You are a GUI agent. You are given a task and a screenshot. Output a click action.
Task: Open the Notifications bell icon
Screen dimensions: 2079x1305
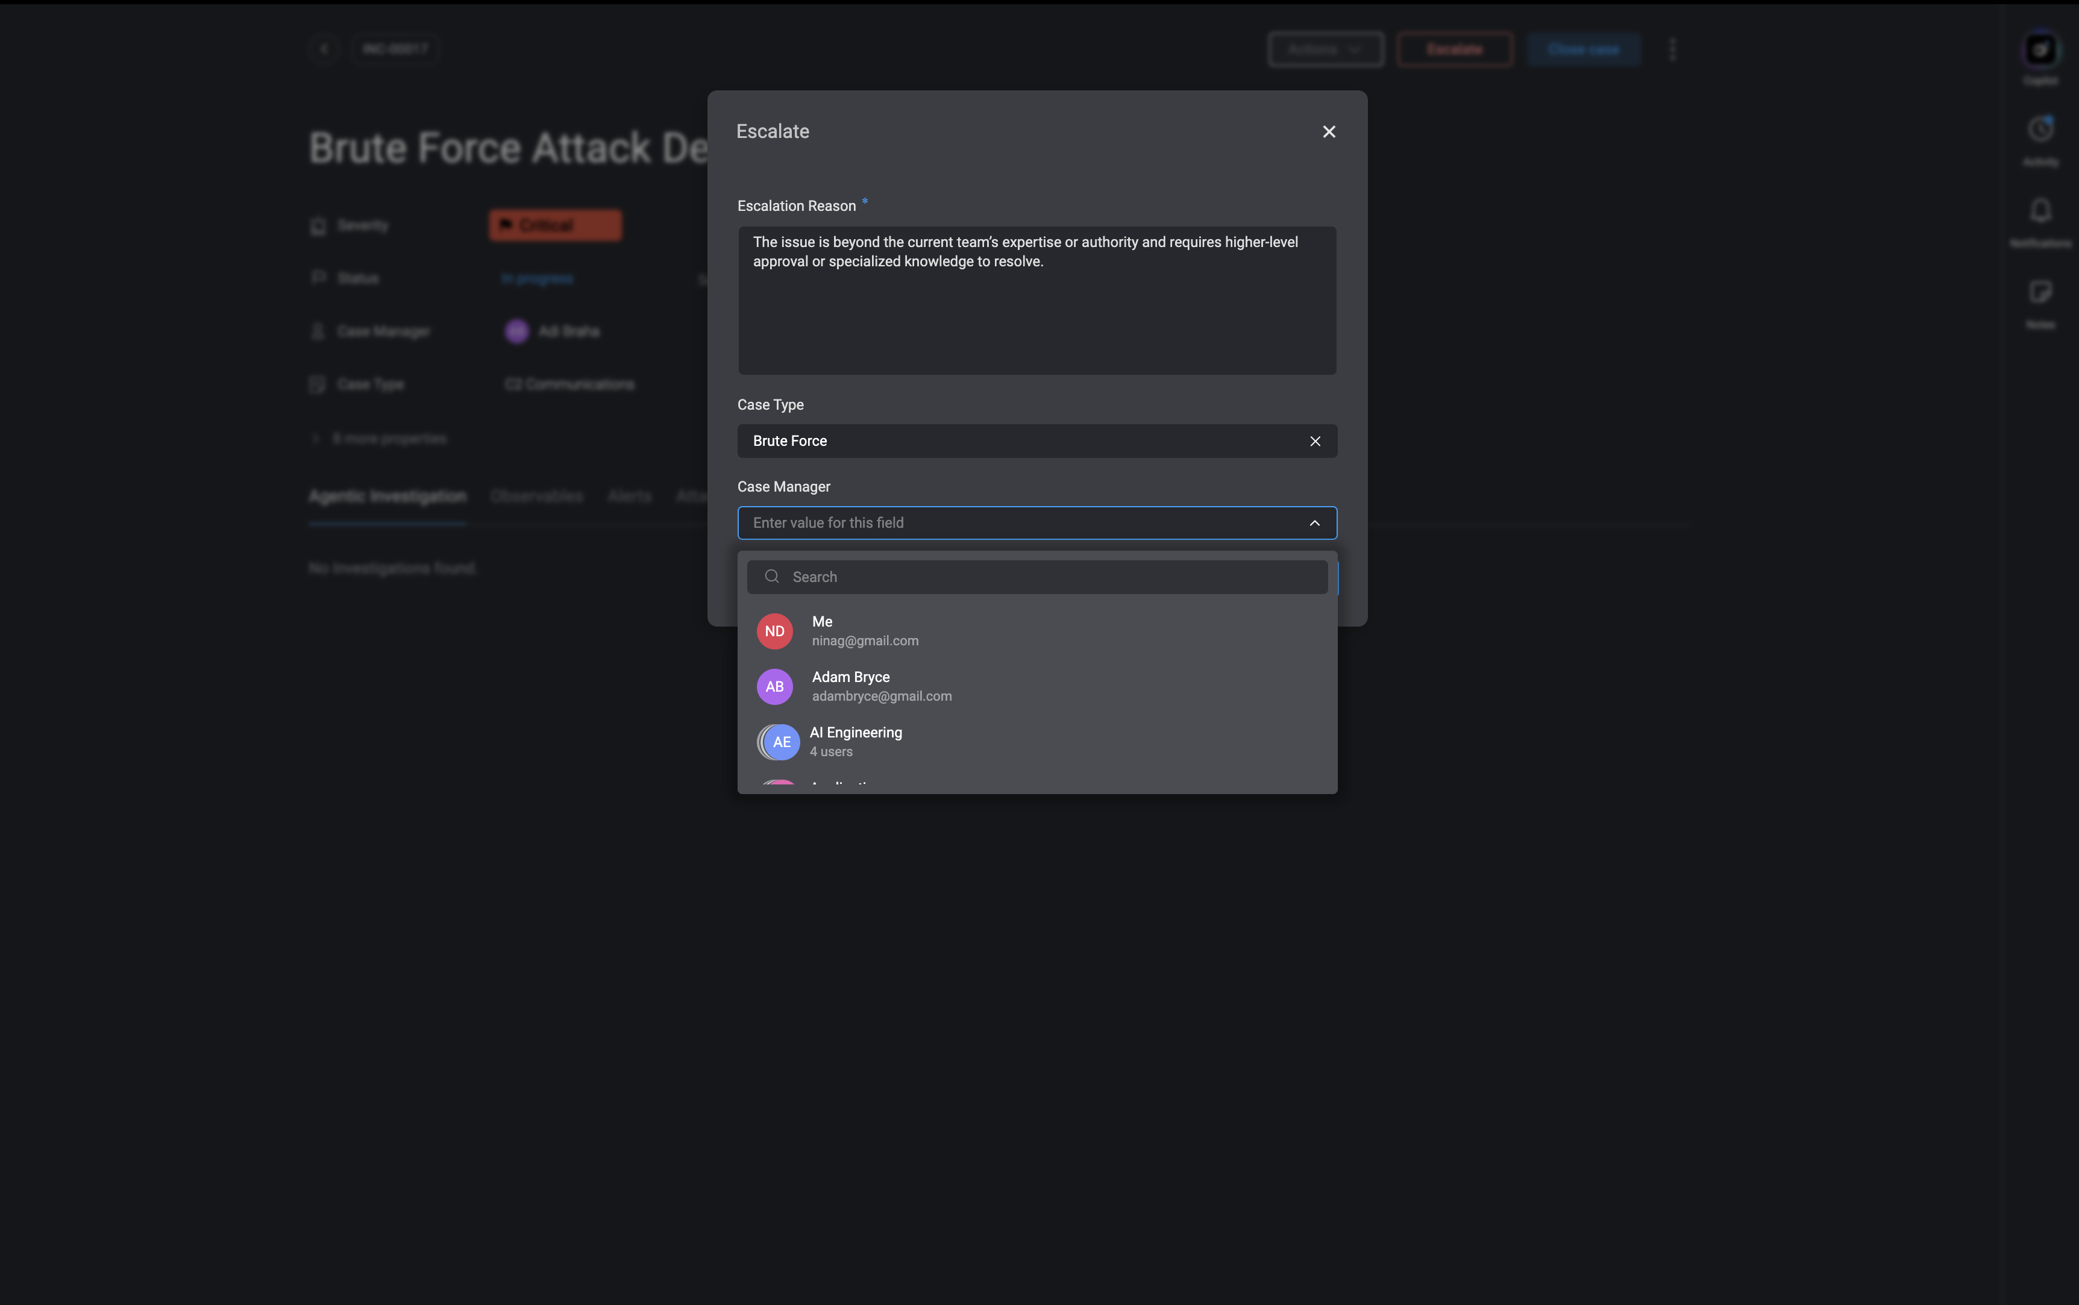pos(2039,211)
